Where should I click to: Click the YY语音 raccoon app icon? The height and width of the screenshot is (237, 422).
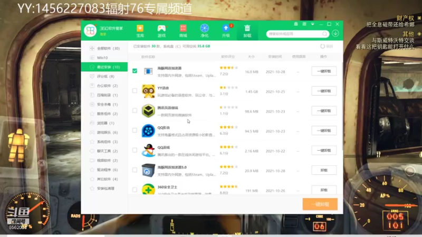(148, 91)
